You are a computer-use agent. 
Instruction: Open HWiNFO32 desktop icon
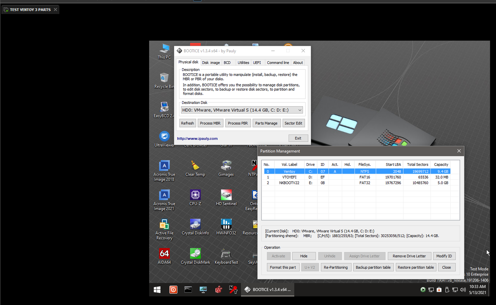tap(226, 227)
